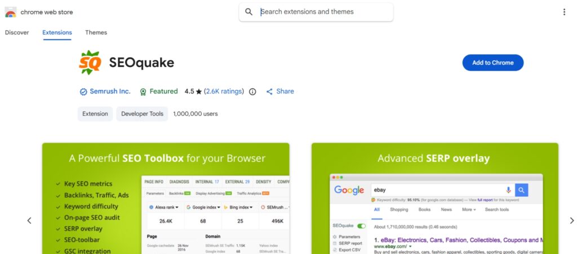Switch to the Extensions tab
Viewport: 577px width, 254px height.
pyautogui.click(x=57, y=32)
